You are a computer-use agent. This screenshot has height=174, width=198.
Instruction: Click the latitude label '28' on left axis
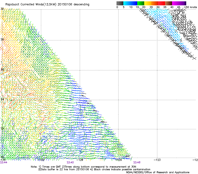[2, 39]
